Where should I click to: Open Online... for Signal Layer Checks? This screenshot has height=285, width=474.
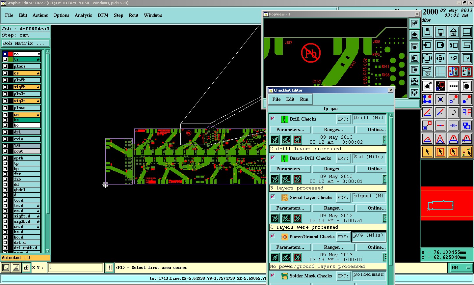(x=372, y=208)
